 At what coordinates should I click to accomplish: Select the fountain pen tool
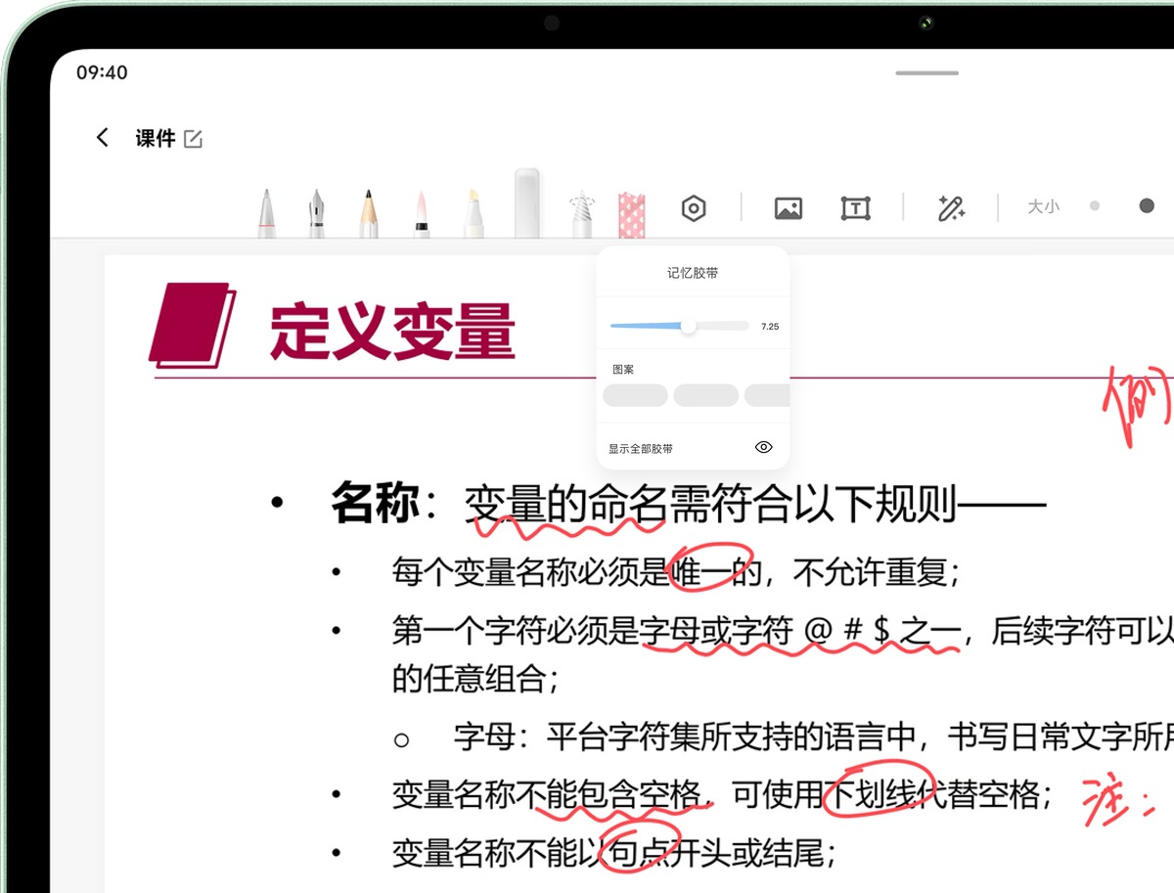[317, 213]
